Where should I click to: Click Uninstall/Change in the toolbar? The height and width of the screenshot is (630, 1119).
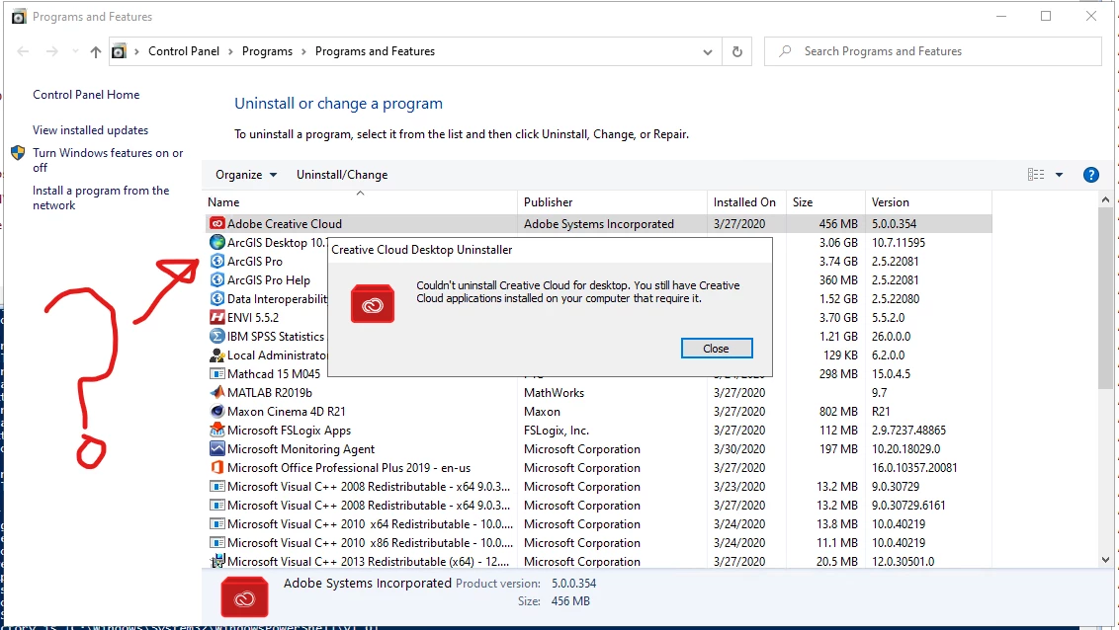tap(342, 175)
